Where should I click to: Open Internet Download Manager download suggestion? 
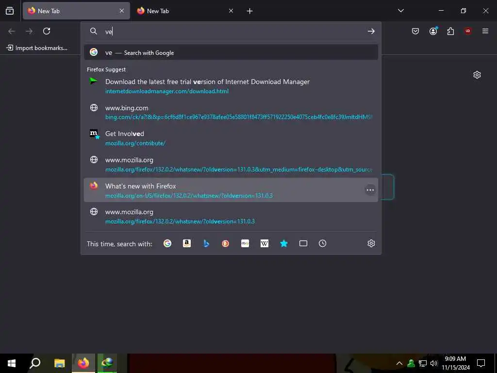231,86
